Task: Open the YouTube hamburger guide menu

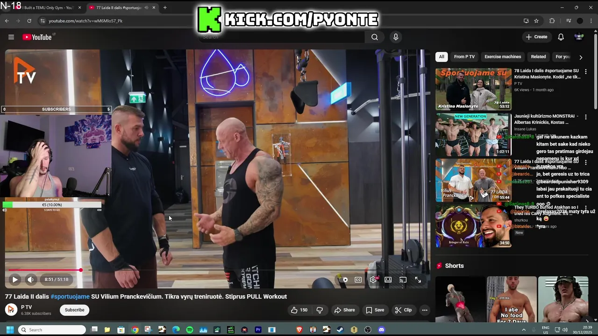Action: click(x=11, y=37)
